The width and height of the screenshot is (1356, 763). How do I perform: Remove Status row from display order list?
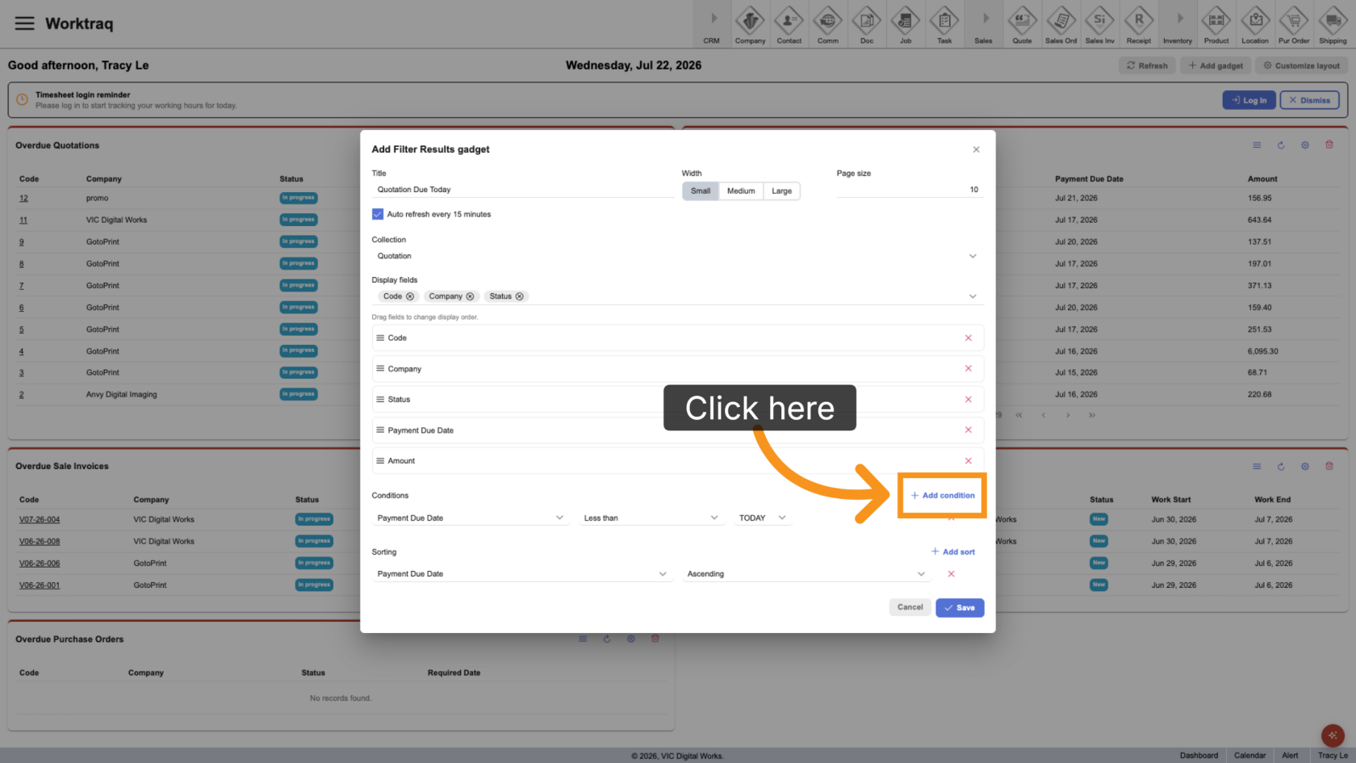click(x=968, y=400)
